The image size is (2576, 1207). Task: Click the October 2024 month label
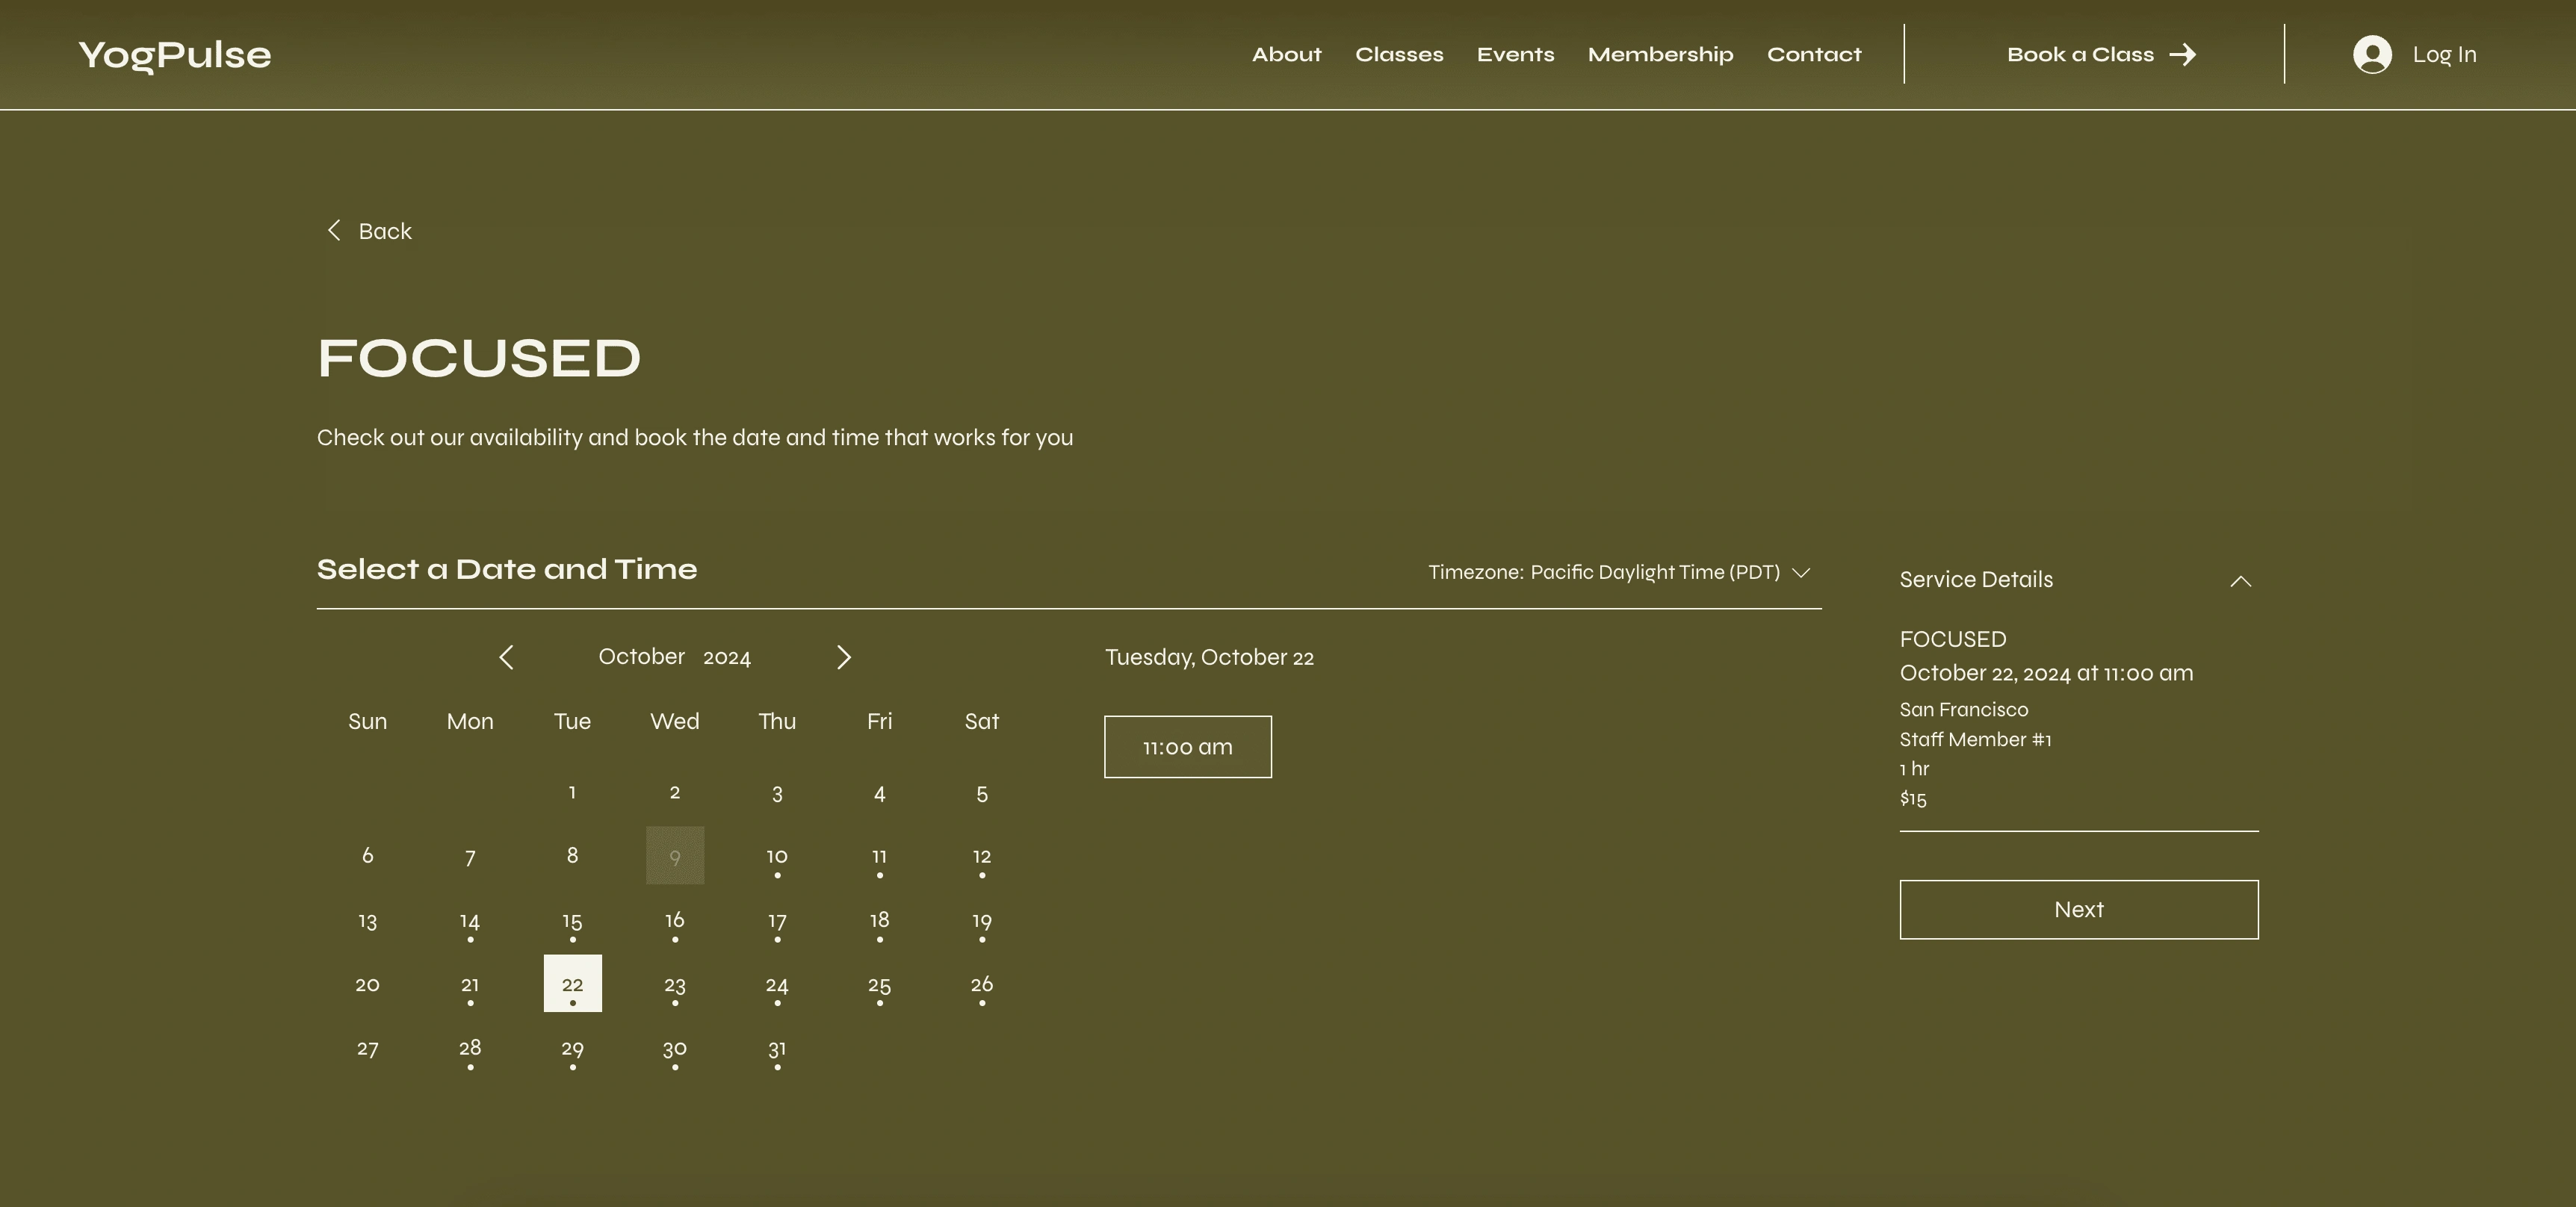click(675, 657)
